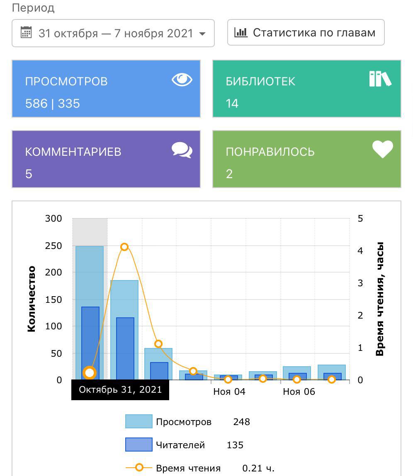Toggle Читателей series in chart legend
This screenshot has width=413, height=476.
click(180, 445)
